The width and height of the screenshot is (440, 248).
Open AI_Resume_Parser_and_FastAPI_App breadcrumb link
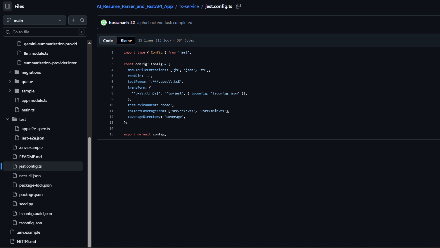[135, 6]
